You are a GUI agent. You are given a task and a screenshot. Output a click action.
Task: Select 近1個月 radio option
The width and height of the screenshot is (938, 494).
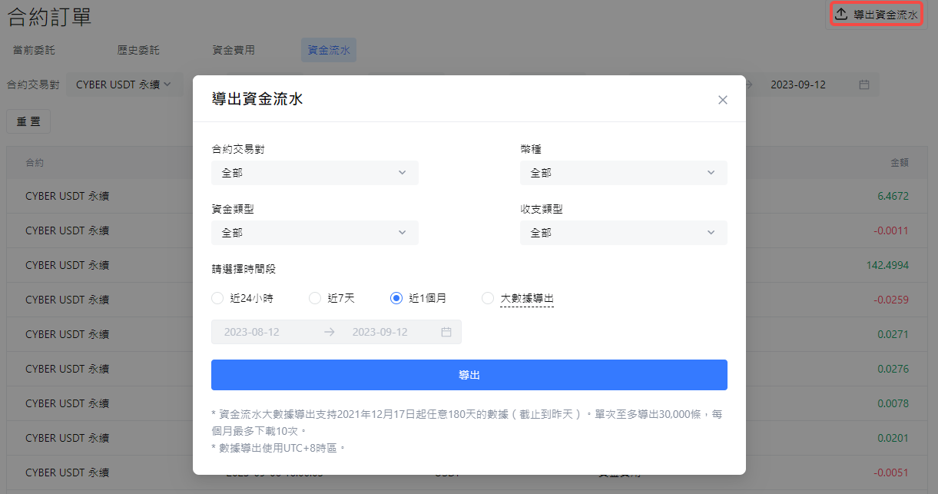[x=396, y=298]
